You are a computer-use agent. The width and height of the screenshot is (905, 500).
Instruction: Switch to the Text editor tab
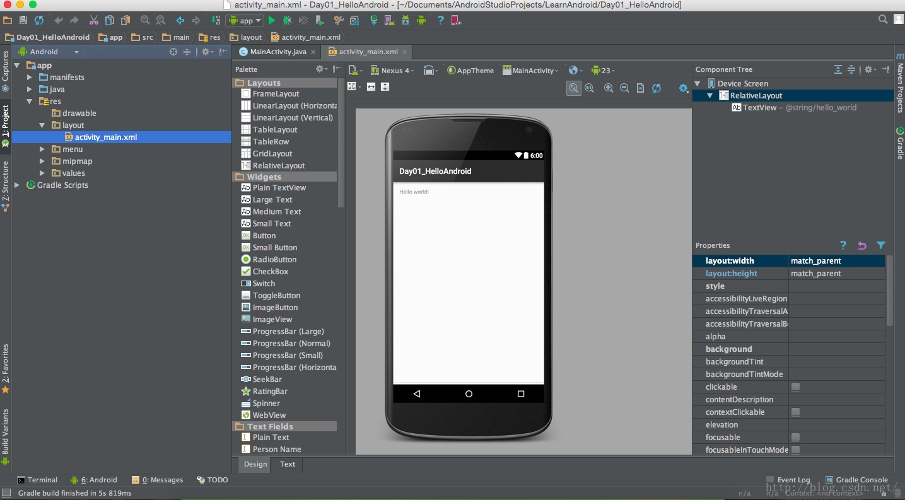coord(288,464)
